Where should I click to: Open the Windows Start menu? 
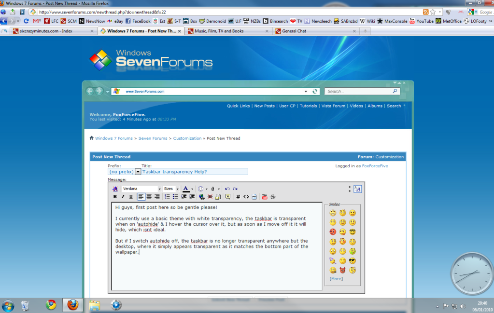click(8, 305)
